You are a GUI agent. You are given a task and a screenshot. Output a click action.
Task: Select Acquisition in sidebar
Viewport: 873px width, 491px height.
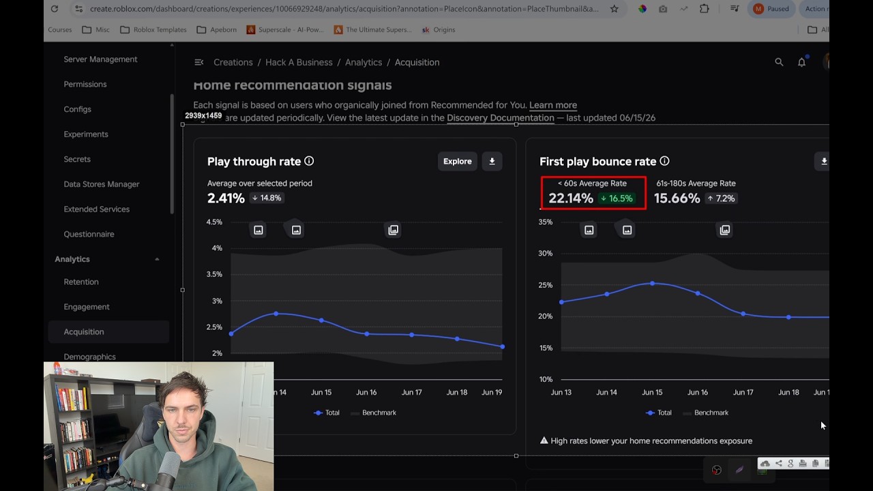click(109, 331)
